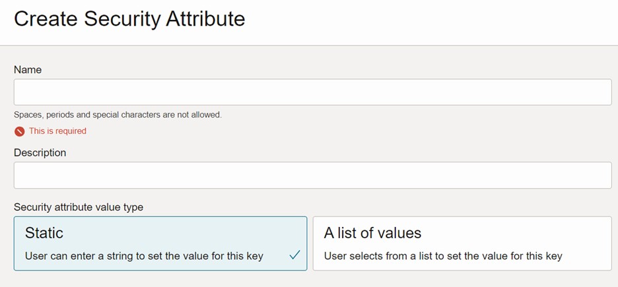Click the Name input field
Screen dimensions: 618x287
point(312,92)
